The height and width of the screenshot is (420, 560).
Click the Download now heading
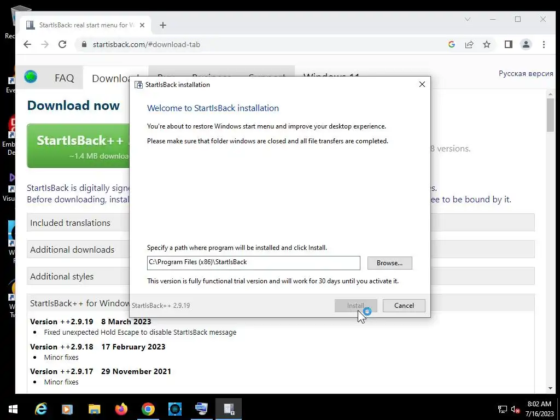[x=73, y=106]
